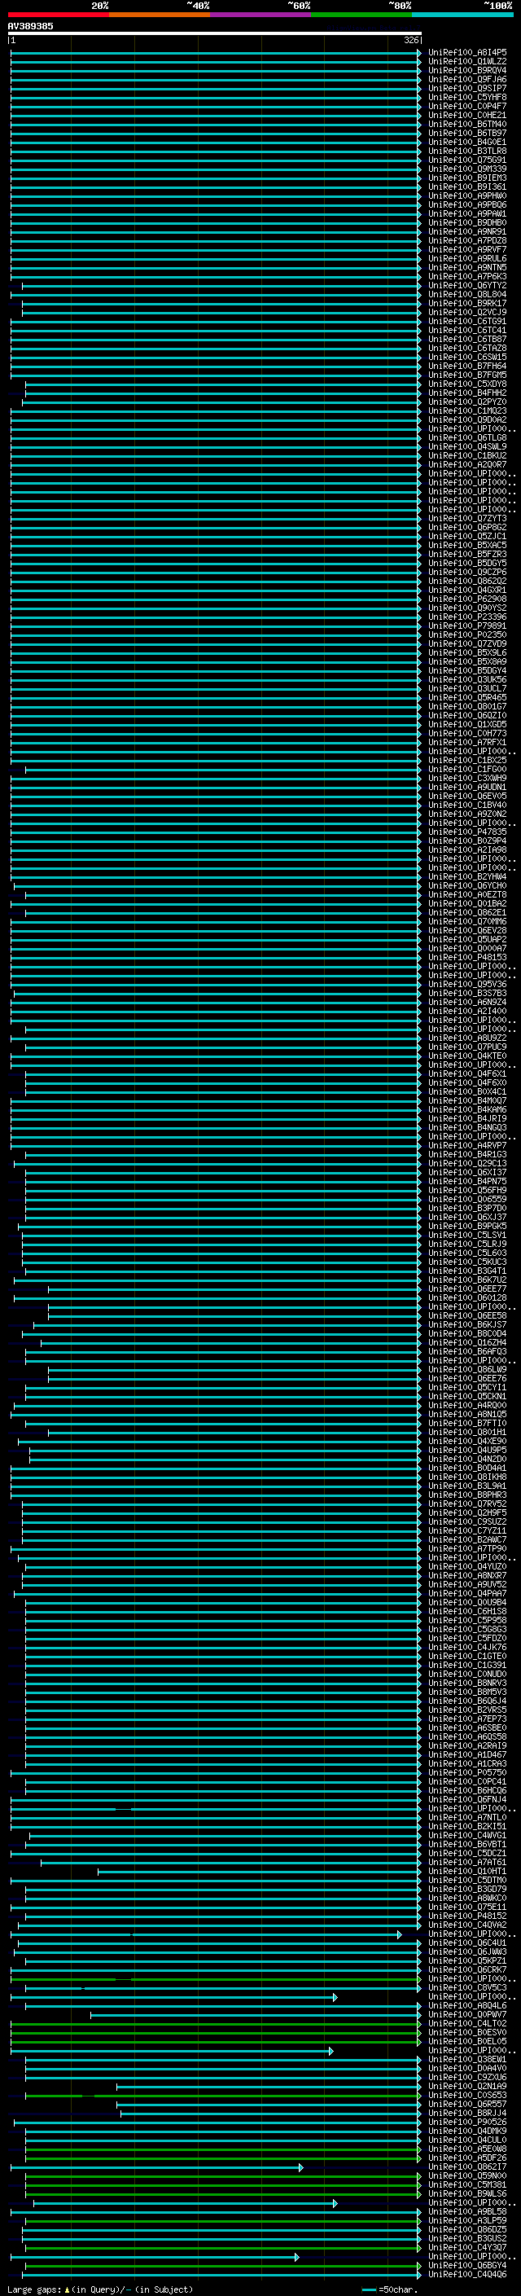521x2296 pixels.
Task: Open hit UniRef100_A8I4P5
Action: pyautogui.click(x=467, y=53)
